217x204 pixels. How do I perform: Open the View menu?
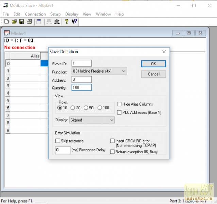pyautogui.click(x=87, y=14)
